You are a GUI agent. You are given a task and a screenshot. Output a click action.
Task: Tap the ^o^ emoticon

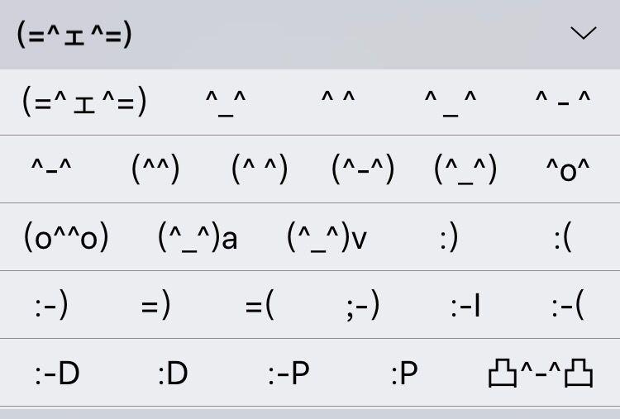pos(568,170)
